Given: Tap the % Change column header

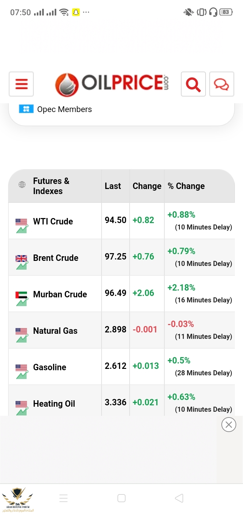Looking at the screenshot, I should click(186, 186).
